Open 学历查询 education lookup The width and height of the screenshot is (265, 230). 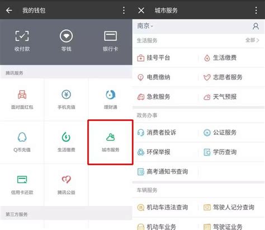pyautogui.click(x=220, y=152)
